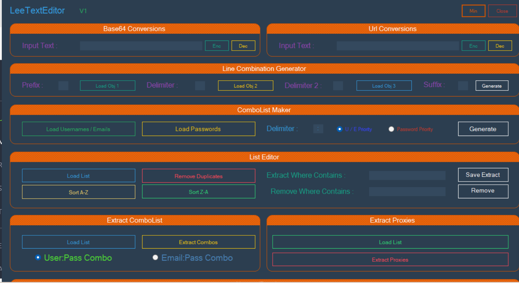This screenshot has width=519, height=283.
Task: Select Load Obj 3 button
Action: [384, 86]
